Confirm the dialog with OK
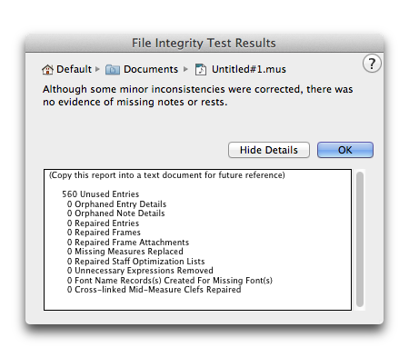Image resolution: width=409 pixels, height=357 pixels. 345,150
